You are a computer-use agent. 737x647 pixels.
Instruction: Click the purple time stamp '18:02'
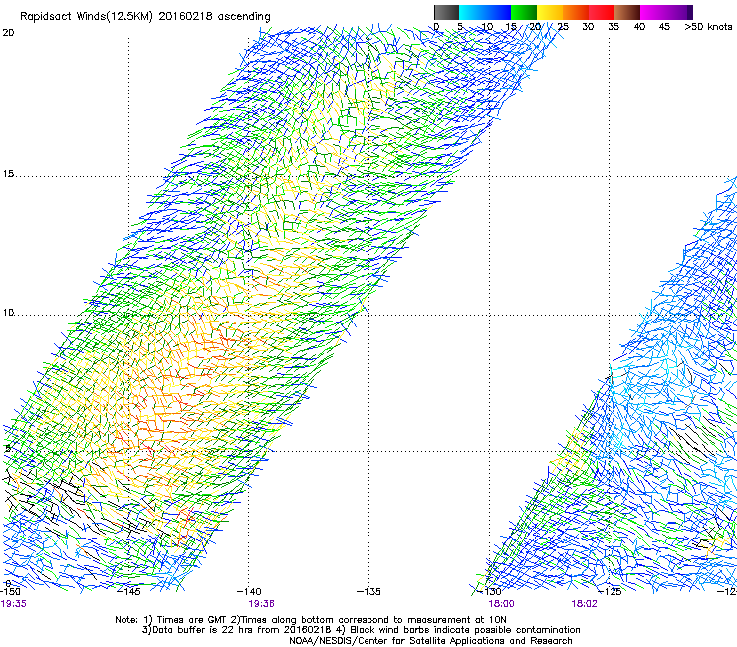point(584,604)
